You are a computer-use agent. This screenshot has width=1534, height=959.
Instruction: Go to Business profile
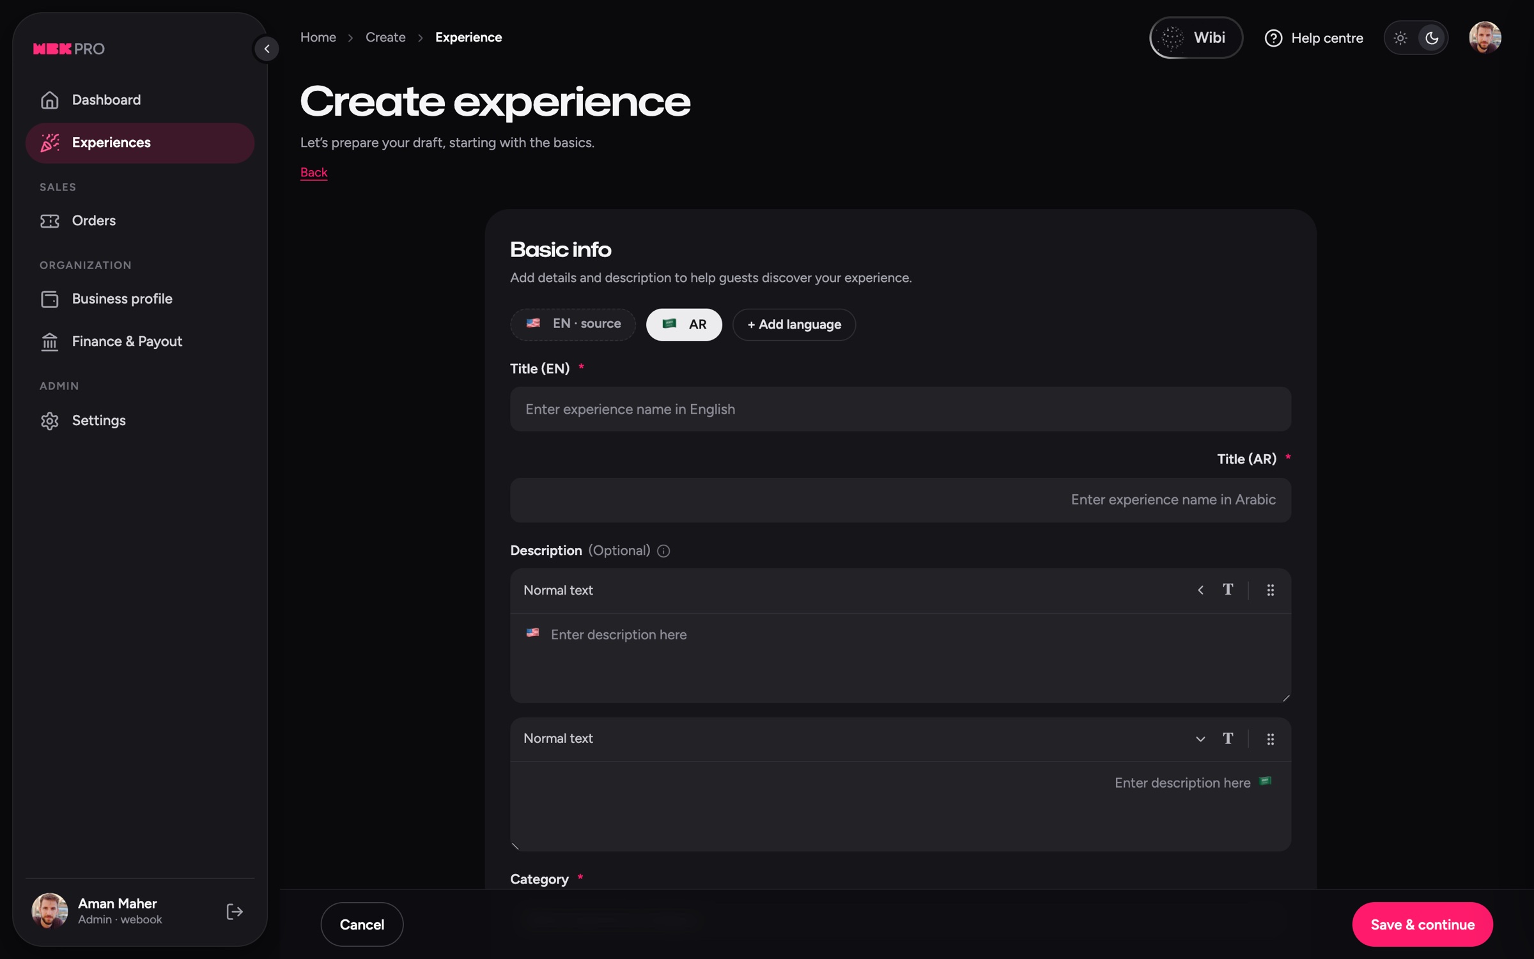click(x=140, y=299)
